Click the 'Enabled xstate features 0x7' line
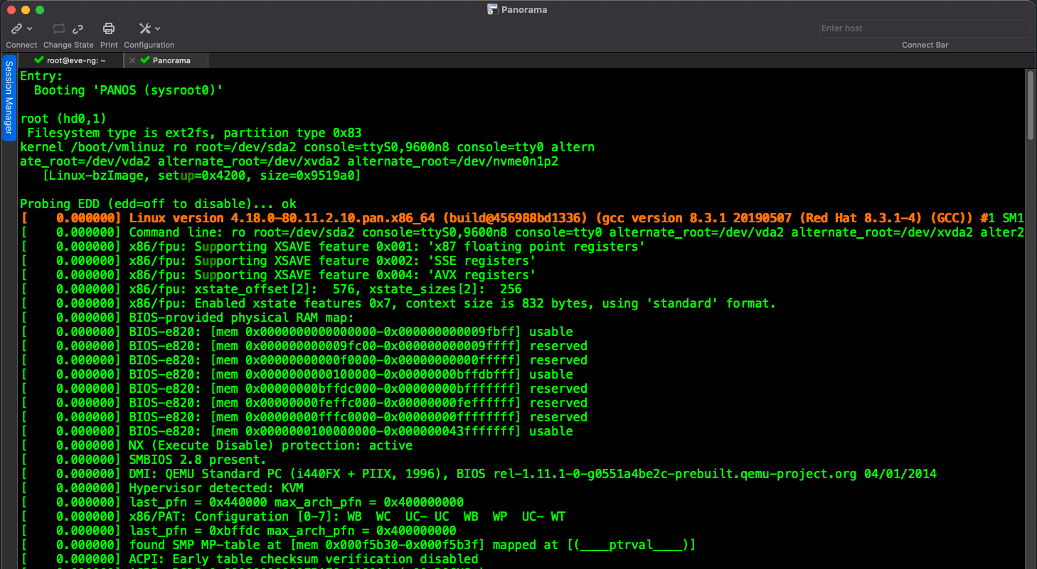 tap(398, 303)
